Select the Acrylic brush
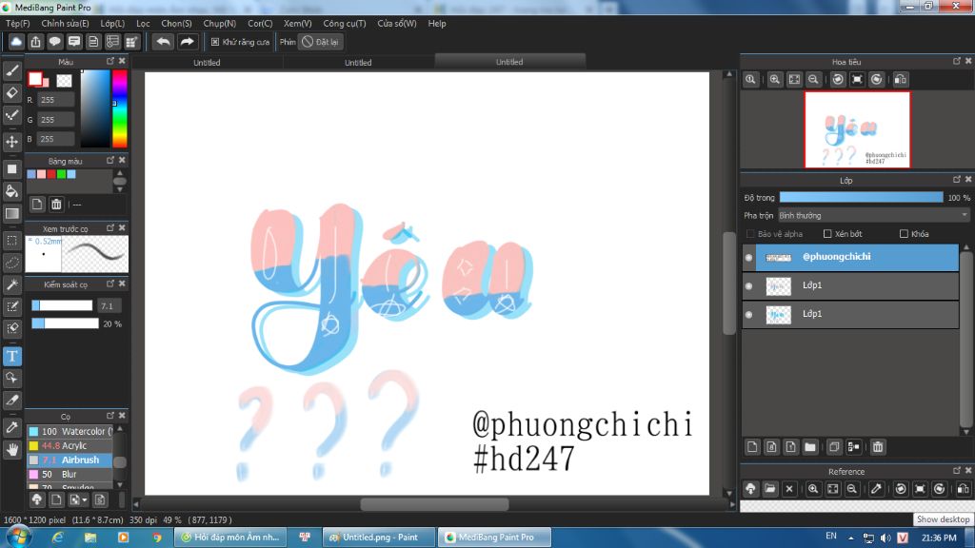Screen dimensions: 975x548 tap(70, 445)
